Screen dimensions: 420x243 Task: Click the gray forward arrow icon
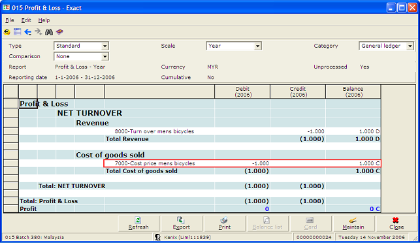pyautogui.click(x=39, y=32)
